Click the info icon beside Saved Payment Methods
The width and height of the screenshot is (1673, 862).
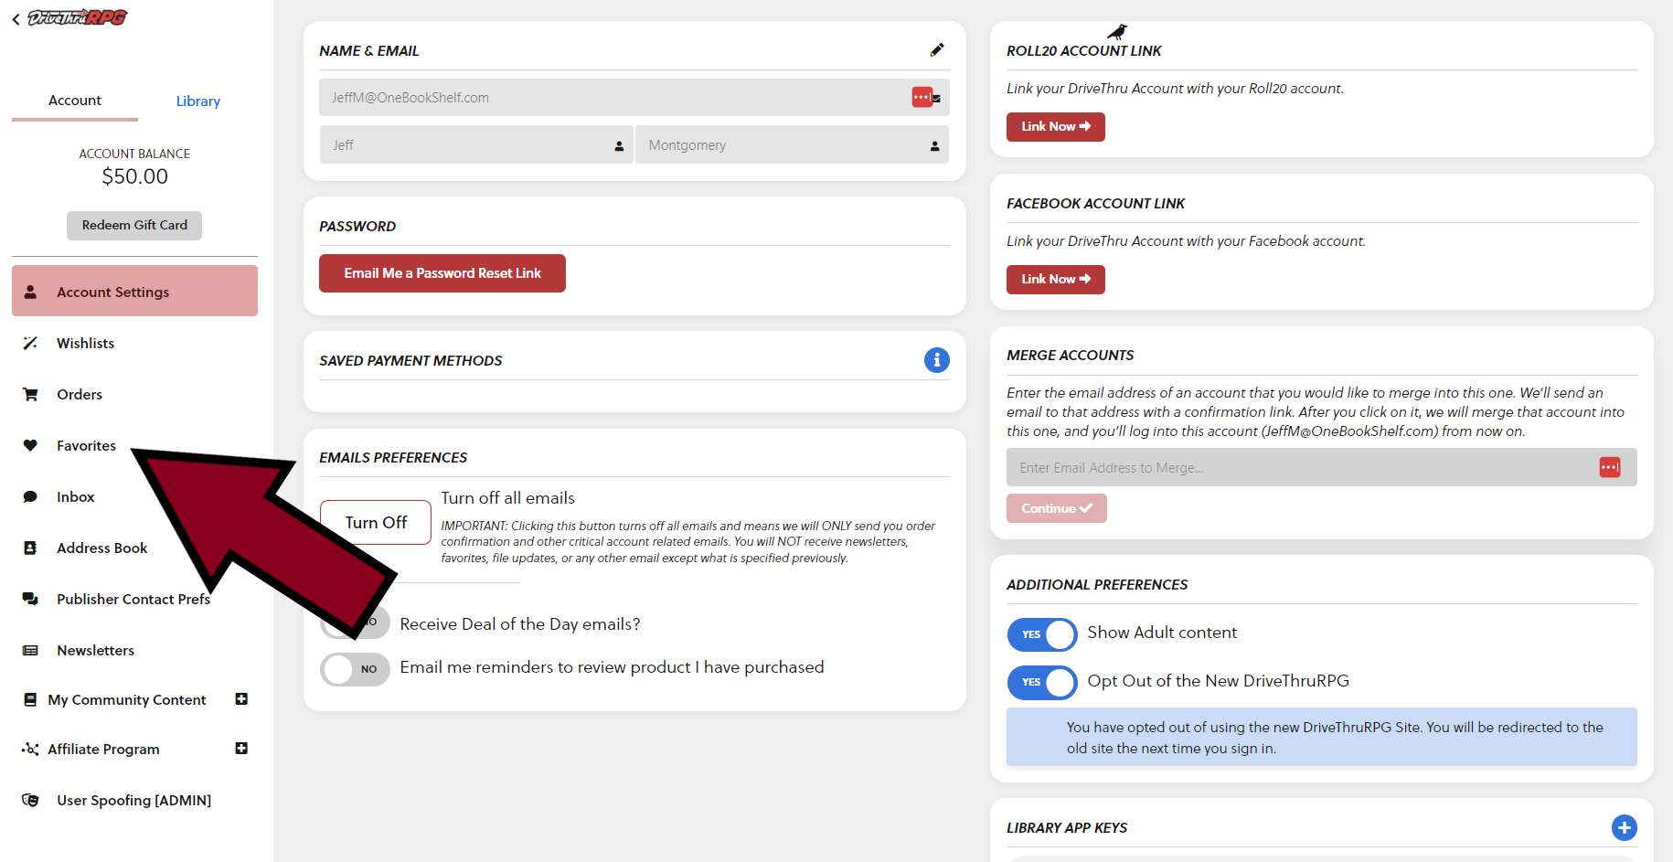936,360
